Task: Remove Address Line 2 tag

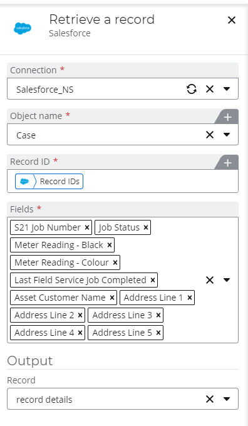Action: pos(80,315)
